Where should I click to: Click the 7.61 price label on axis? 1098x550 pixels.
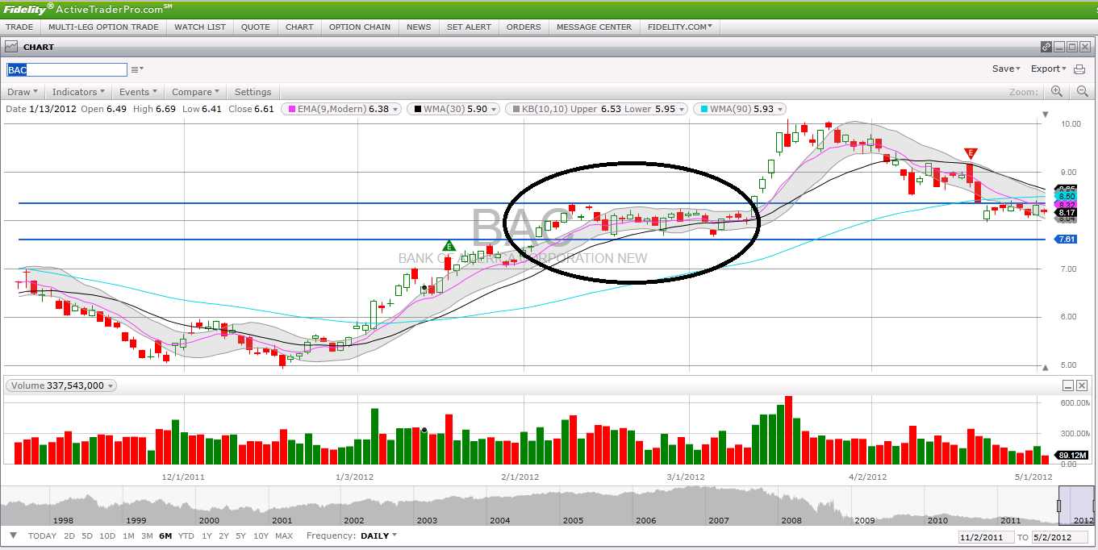(x=1065, y=240)
